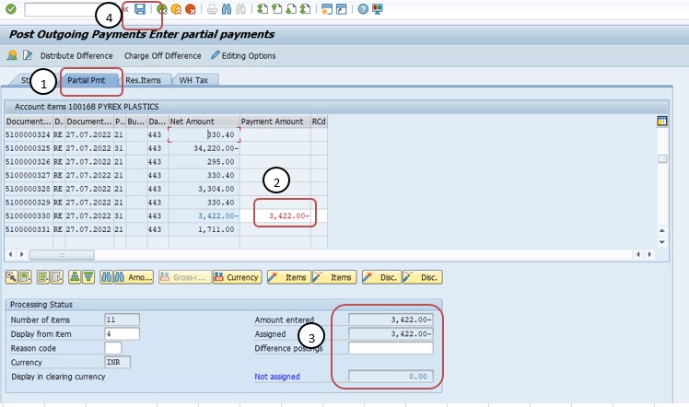Viewport: 689px width, 407px height.
Task: Click the Generate Shortcut icon
Action: 342,9
